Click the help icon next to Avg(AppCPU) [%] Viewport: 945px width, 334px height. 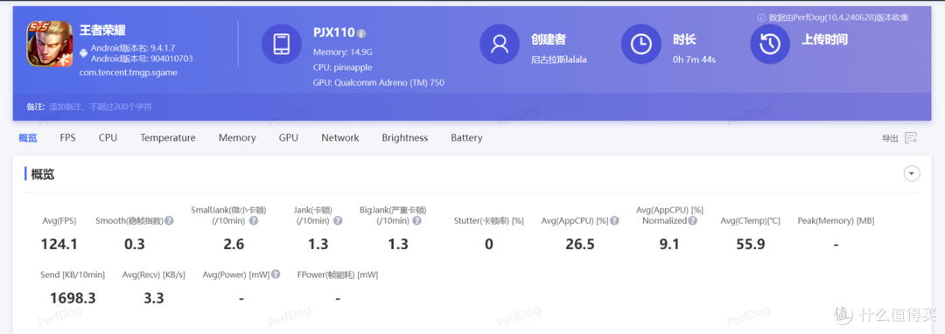[615, 221]
